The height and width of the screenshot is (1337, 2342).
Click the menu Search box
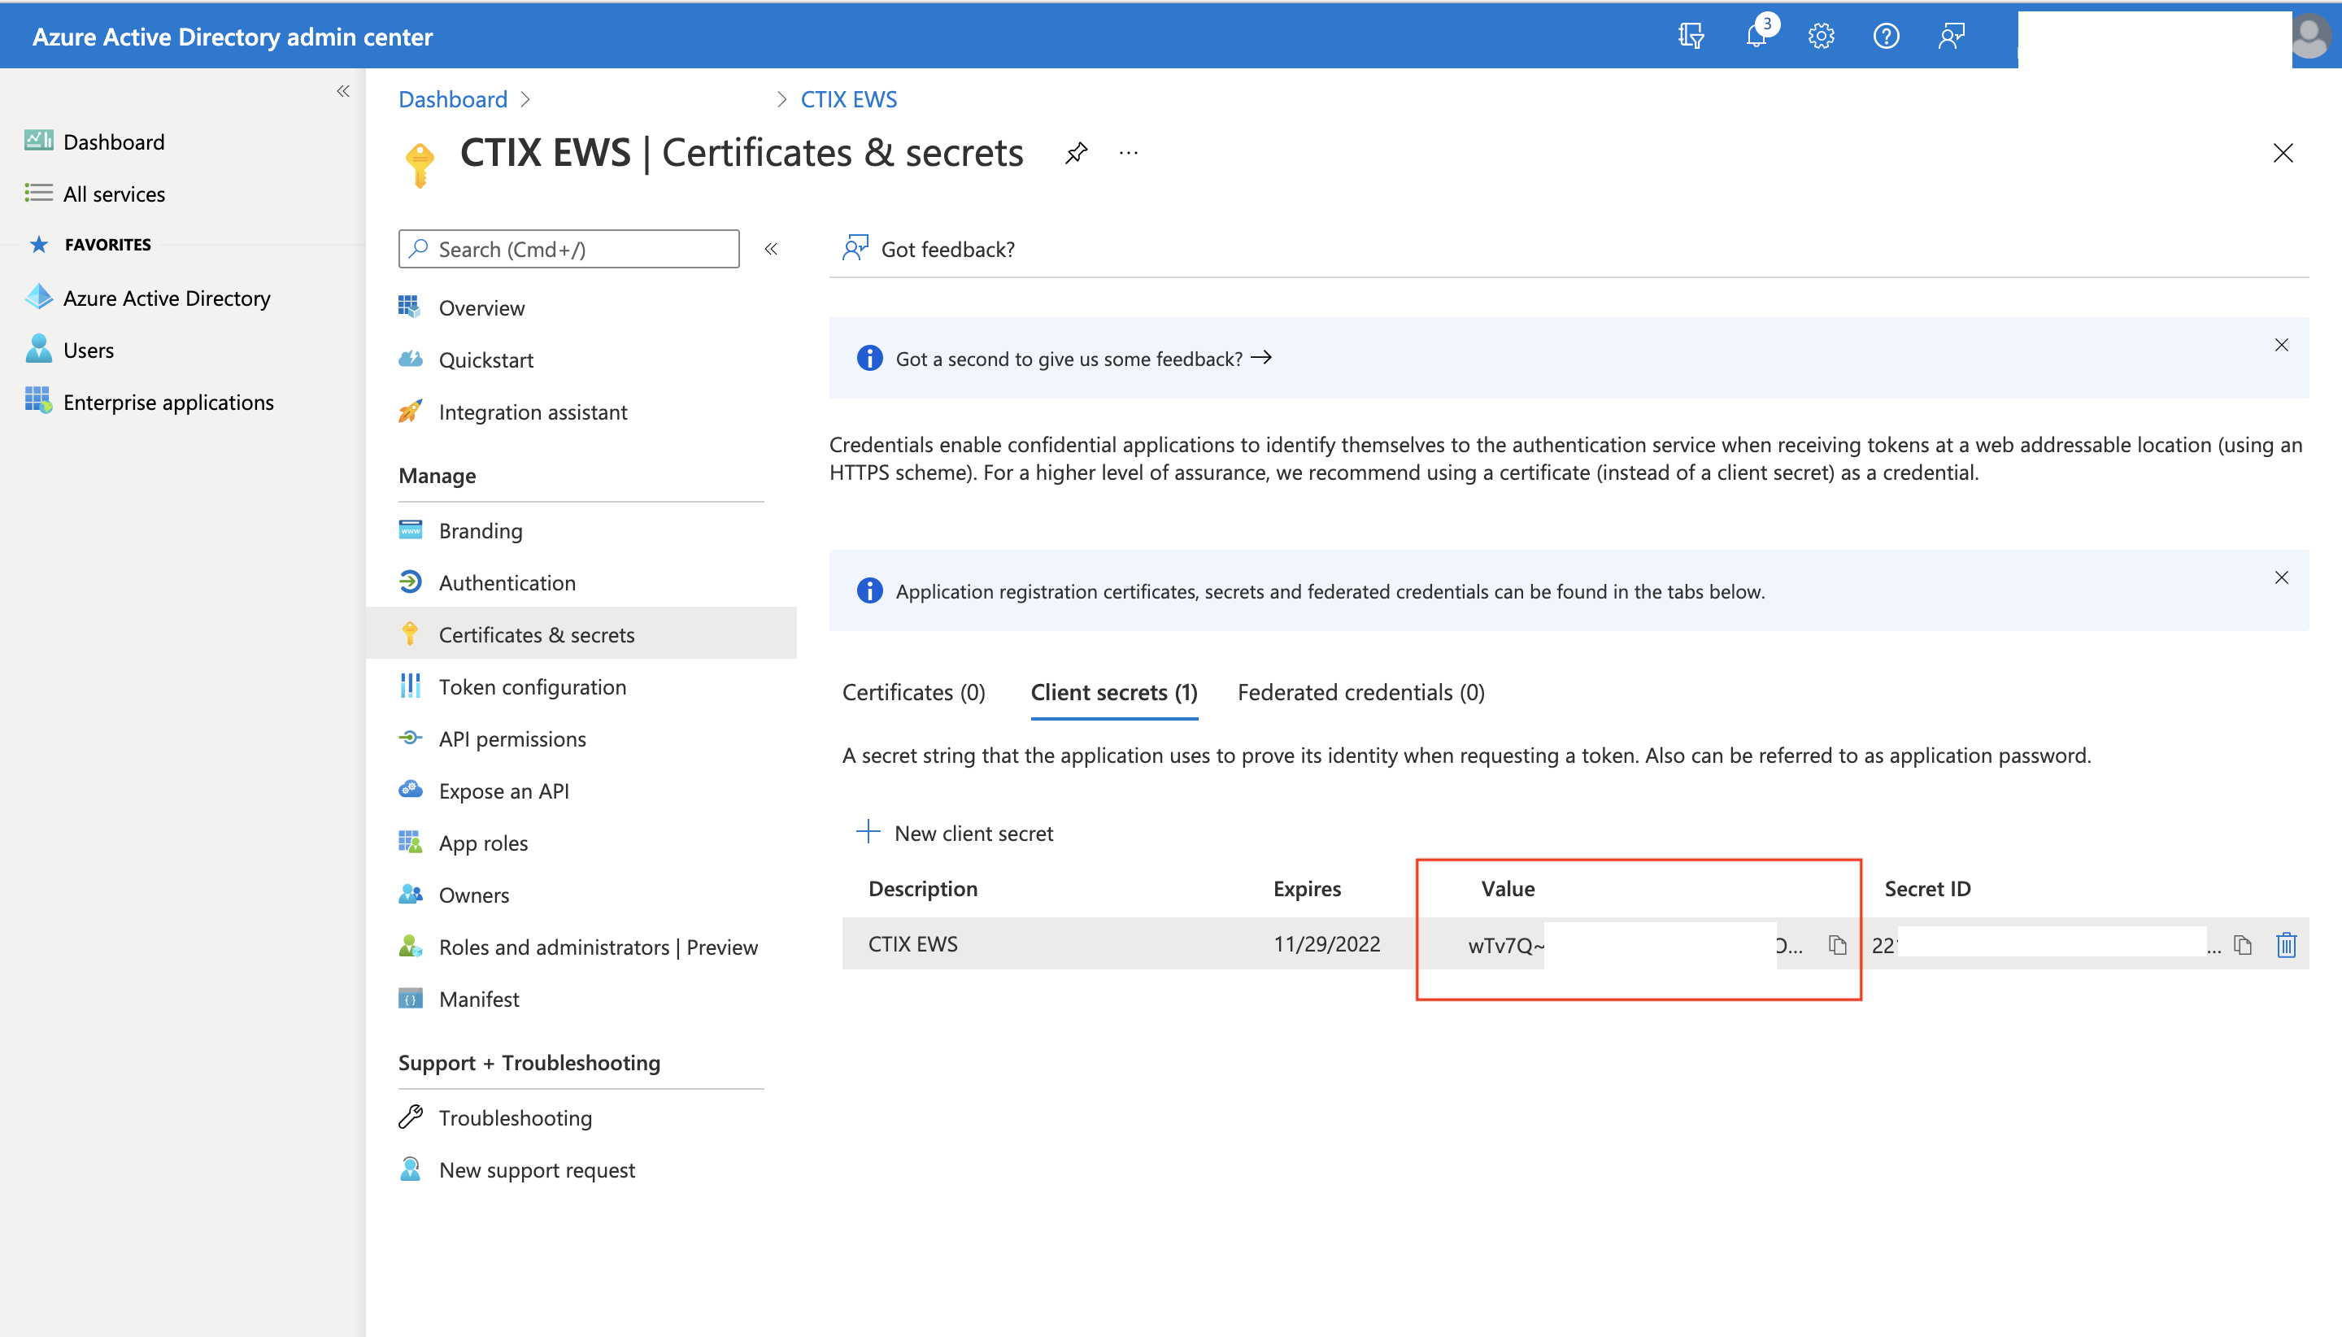569,249
